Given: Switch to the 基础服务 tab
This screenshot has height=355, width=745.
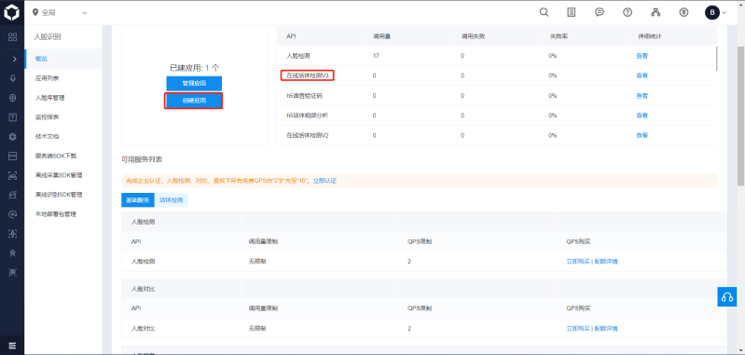Looking at the screenshot, I should tap(138, 200).
